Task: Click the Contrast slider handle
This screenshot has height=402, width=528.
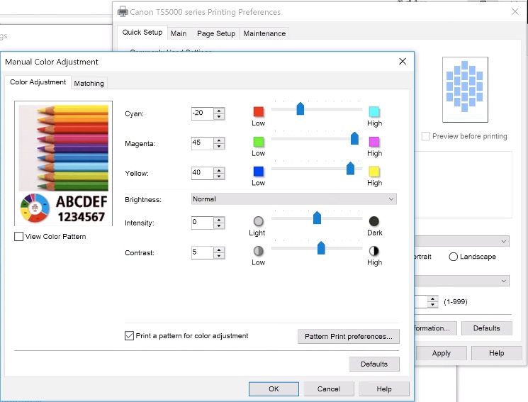Action: click(x=321, y=247)
